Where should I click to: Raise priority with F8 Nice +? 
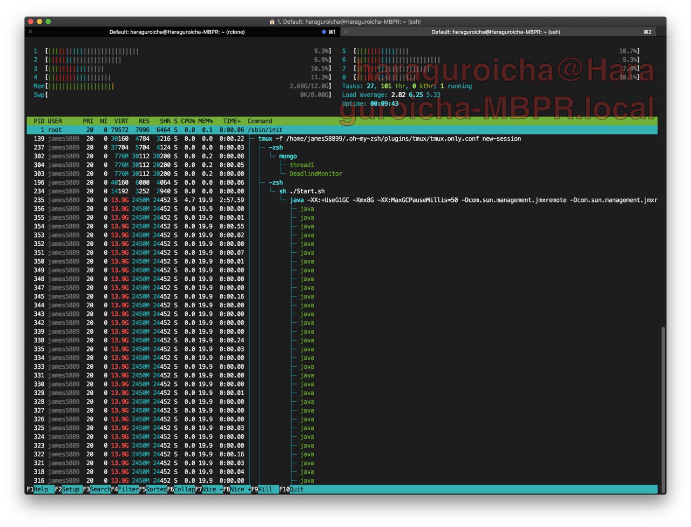pyautogui.click(x=237, y=489)
